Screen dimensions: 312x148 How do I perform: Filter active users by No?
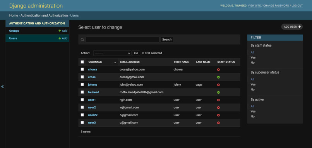pyautogui.click(x=252, y=116)
